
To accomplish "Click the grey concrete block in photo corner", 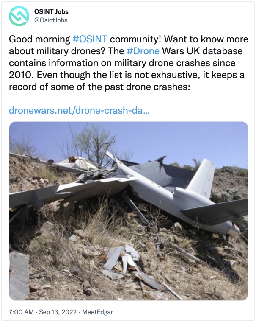I will pos(19,276).
